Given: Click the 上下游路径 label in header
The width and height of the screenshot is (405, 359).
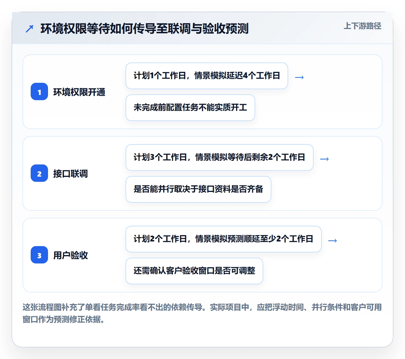Looking at the screenshot, I should coord(362,26).
